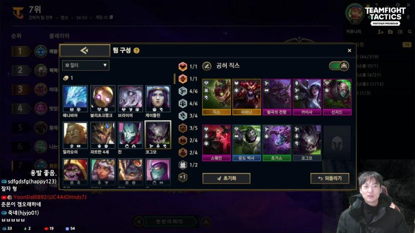Viewport: 415px width, 233px height.
Task: Close the team builder dialog
Action: click(349, 50)
